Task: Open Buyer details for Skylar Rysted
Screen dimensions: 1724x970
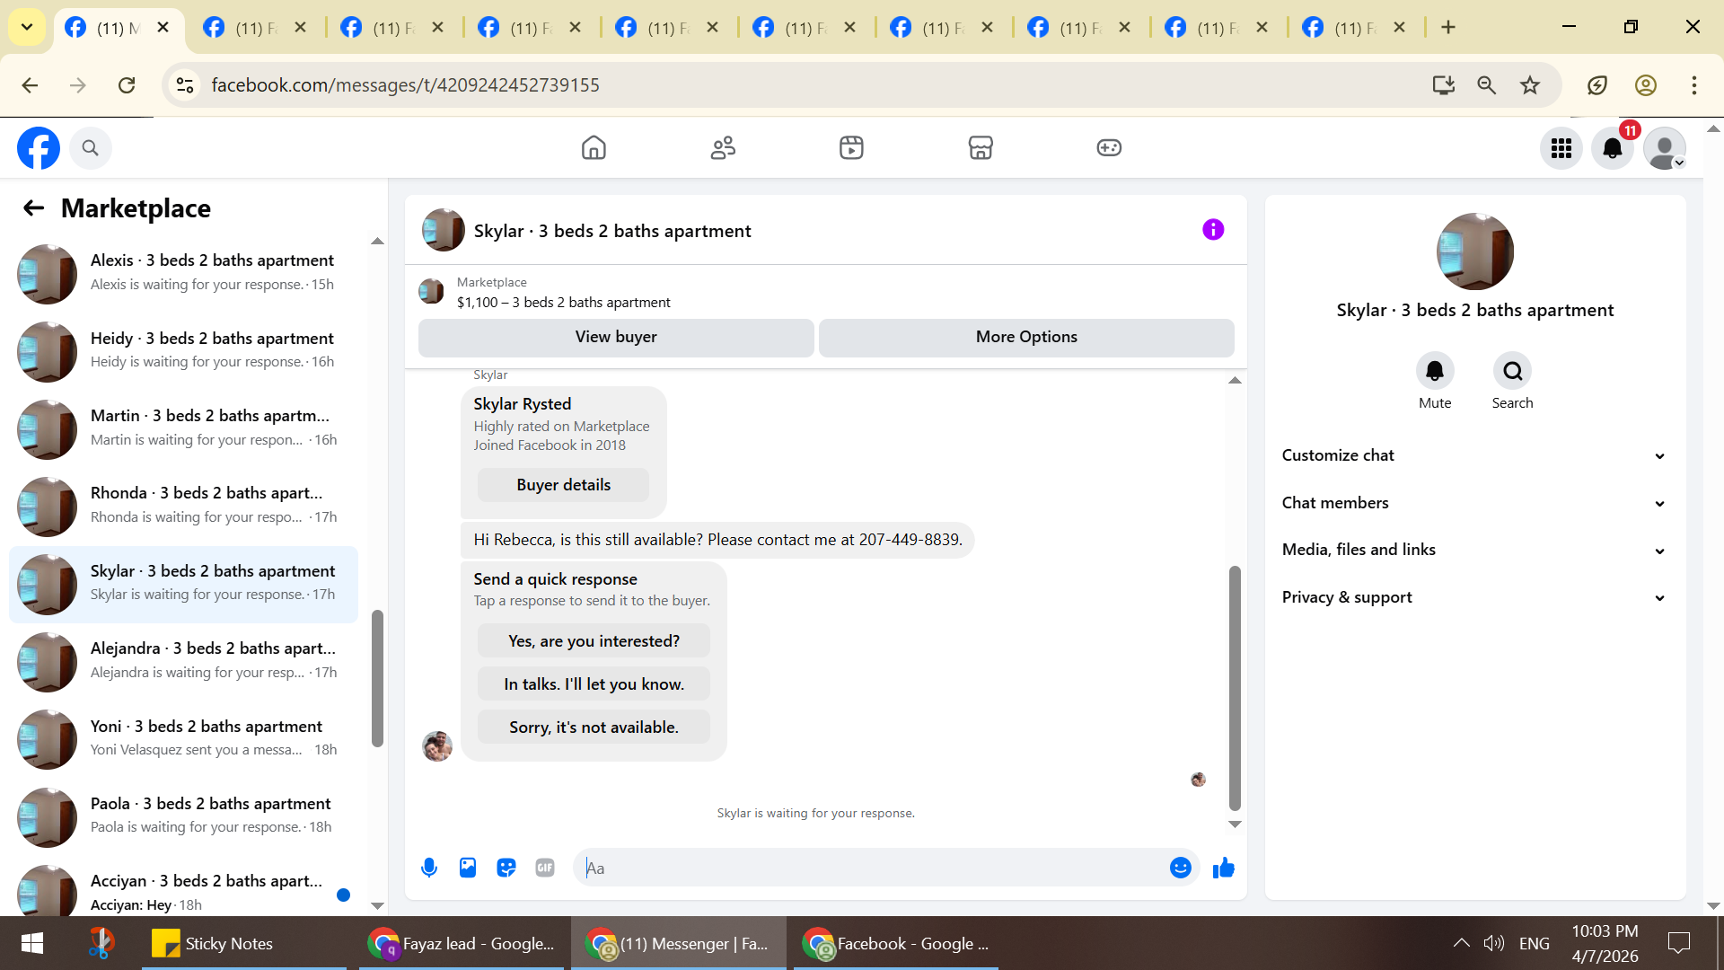Action: pyautogui.click(x=563, y=485)
